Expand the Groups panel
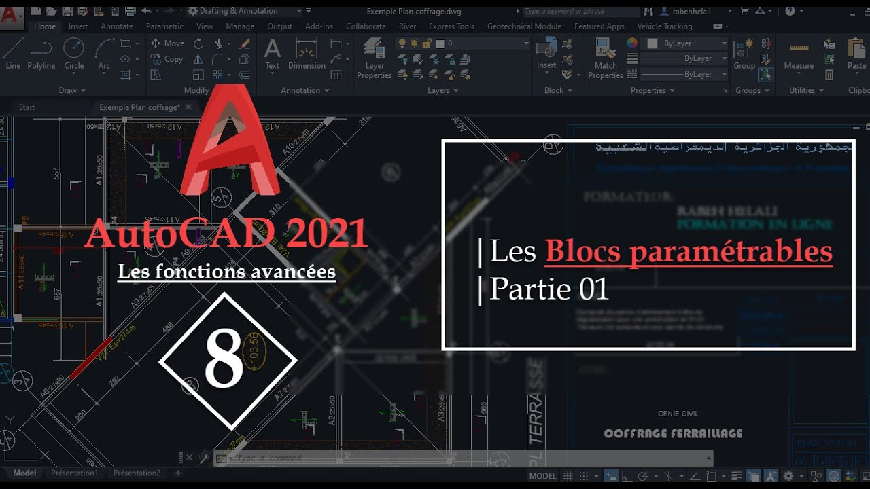The image size is (870, 489). (x=752, y=90)
